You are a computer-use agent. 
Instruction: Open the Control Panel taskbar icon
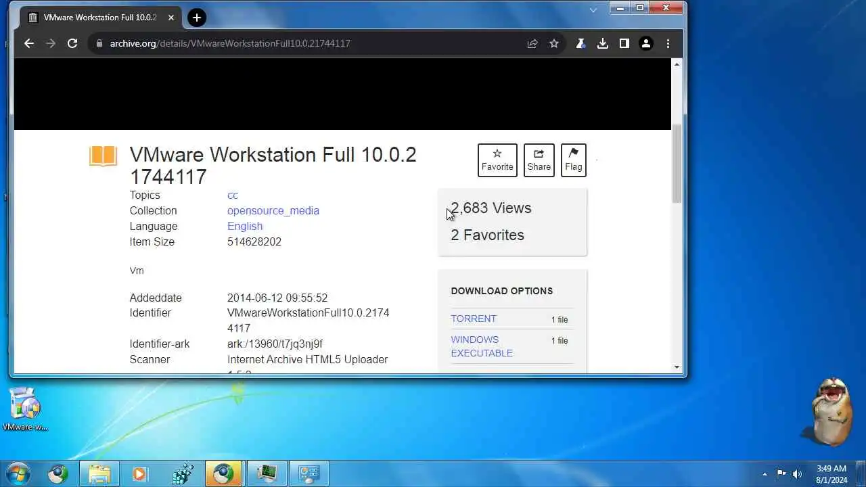coord(309,473)
